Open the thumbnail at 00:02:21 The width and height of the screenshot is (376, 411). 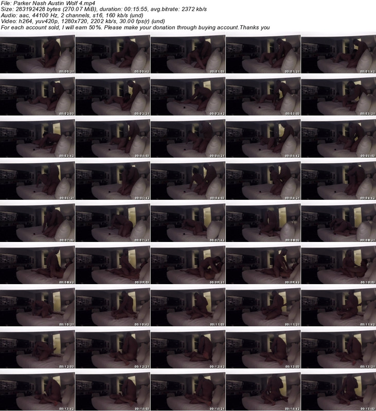[x=113, y=96]
